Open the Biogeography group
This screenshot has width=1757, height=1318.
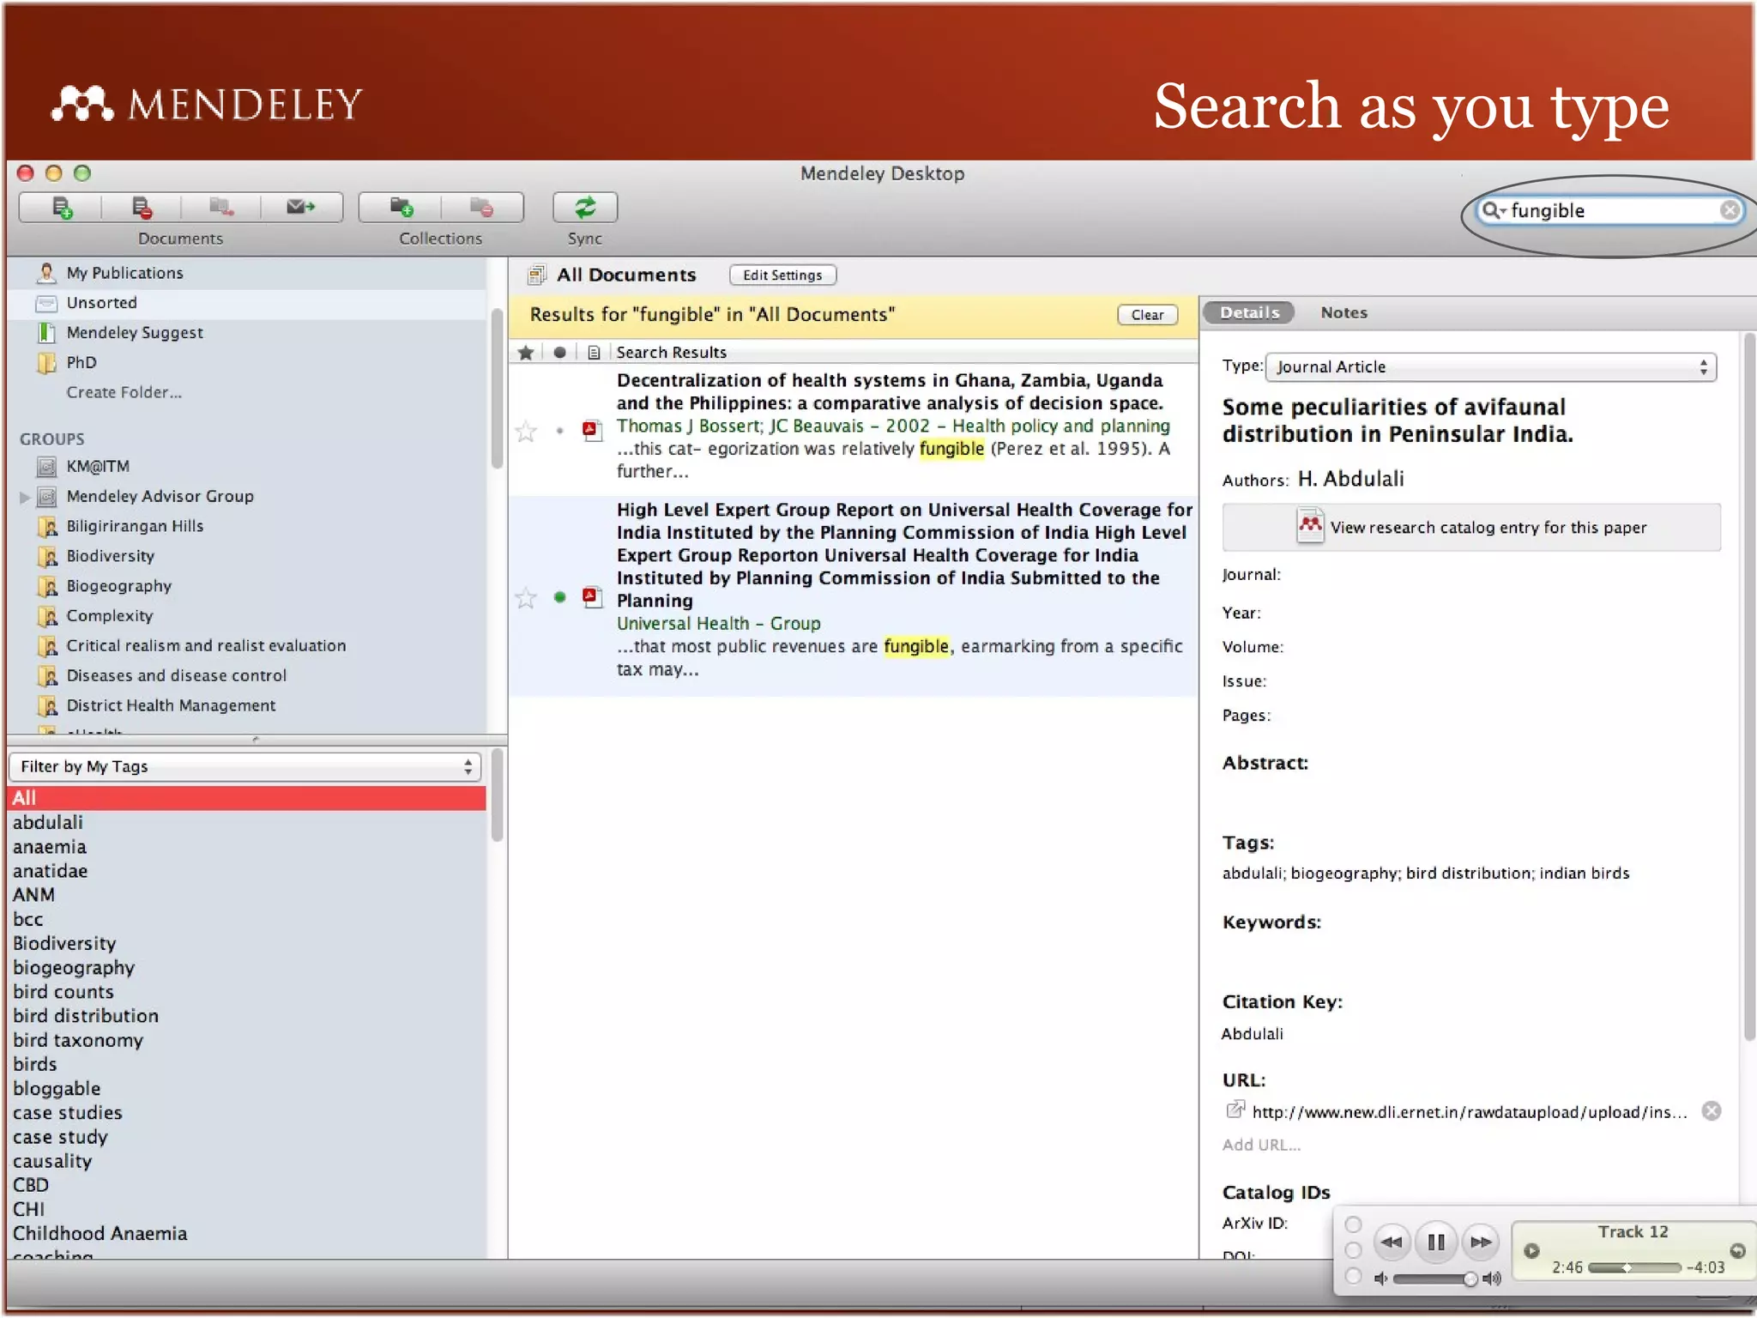(119, 586)
